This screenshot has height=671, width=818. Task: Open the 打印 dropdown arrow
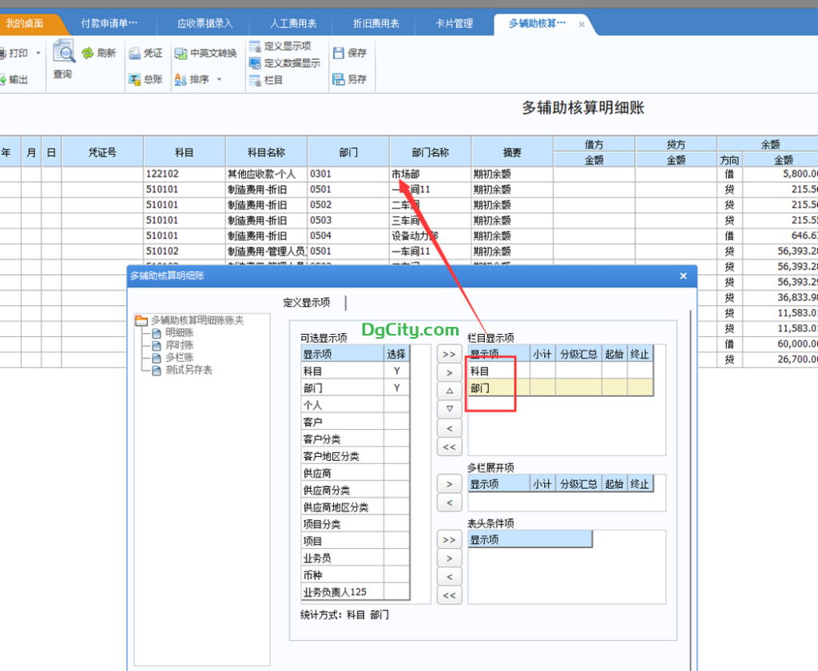pos(38,54)
